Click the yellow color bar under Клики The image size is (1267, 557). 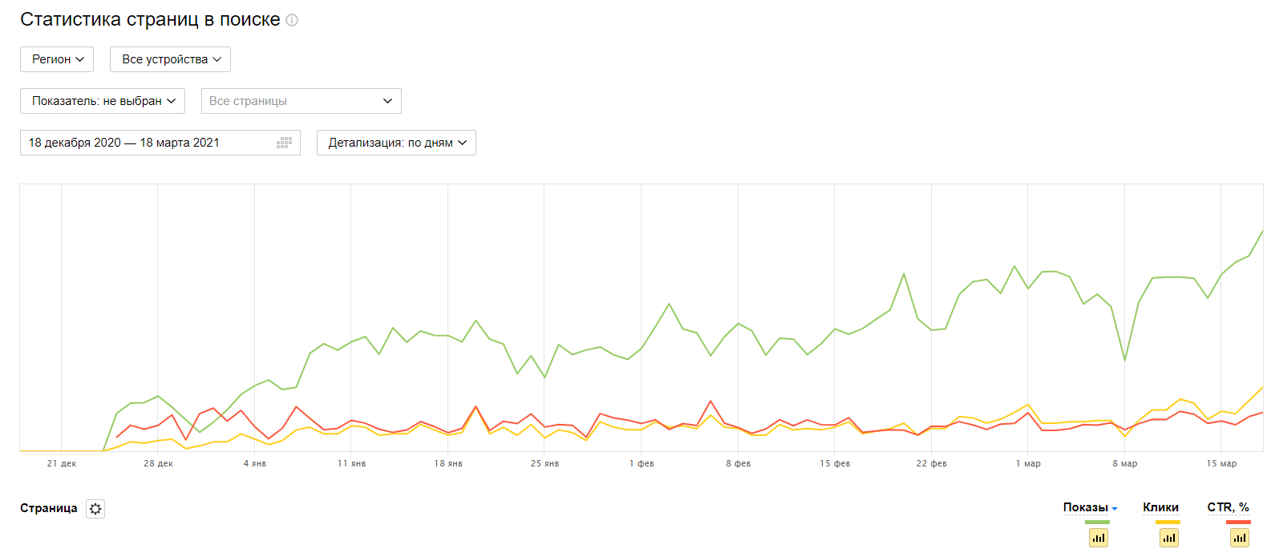[1168, 522]
